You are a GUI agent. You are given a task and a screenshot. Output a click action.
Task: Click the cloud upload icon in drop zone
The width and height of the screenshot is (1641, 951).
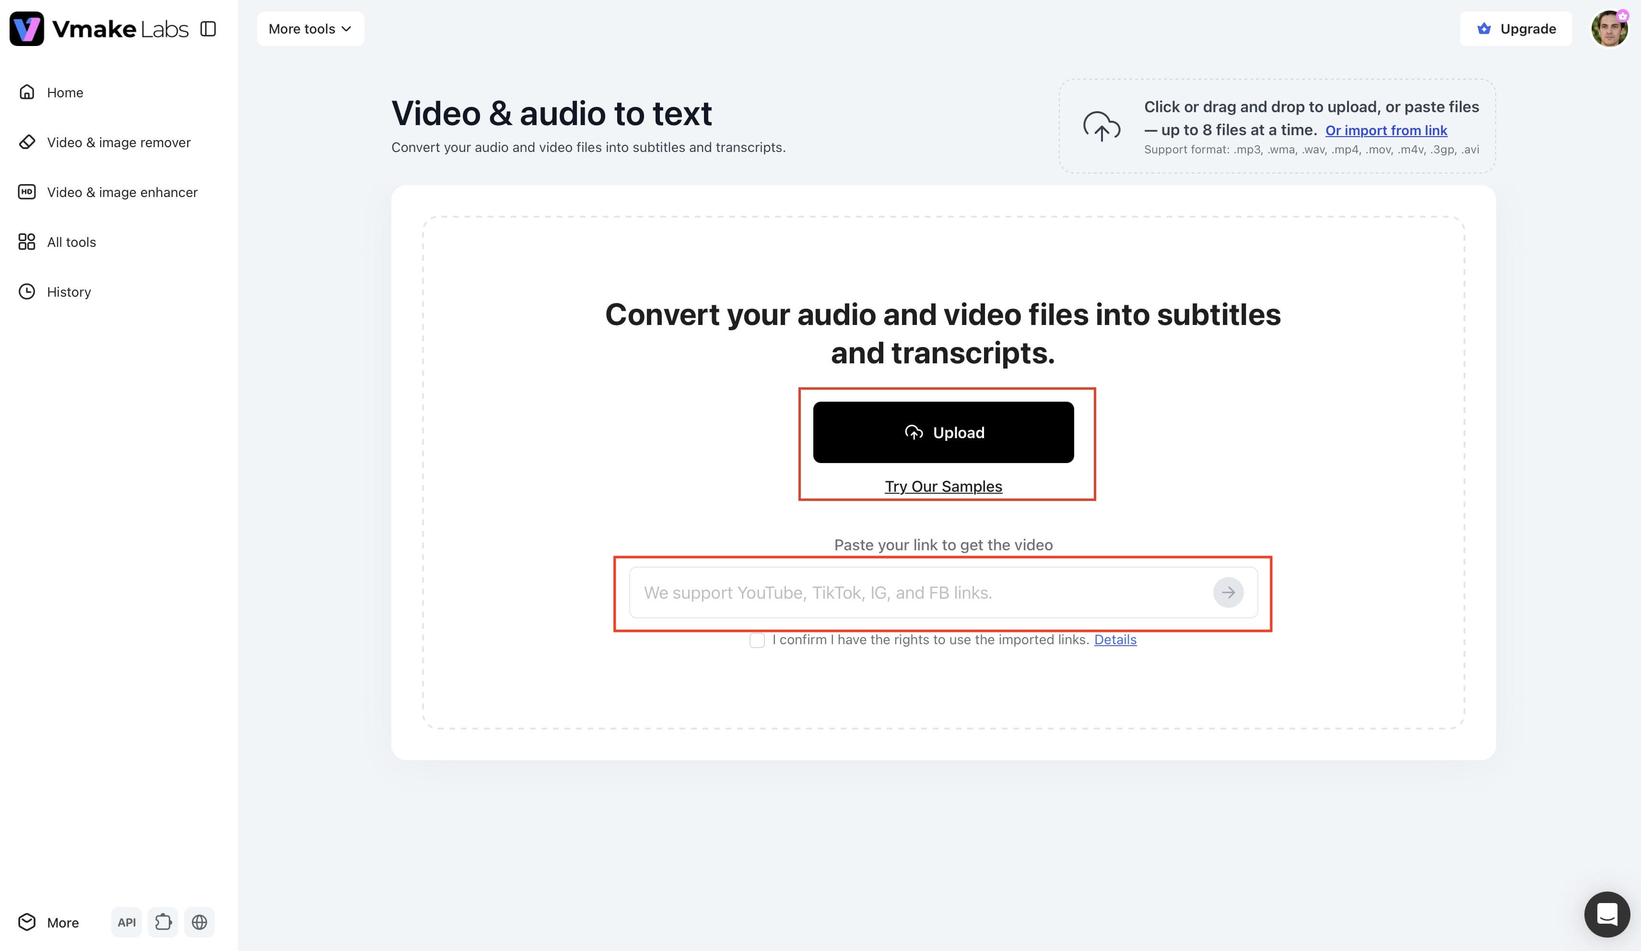coord(1101,126)
